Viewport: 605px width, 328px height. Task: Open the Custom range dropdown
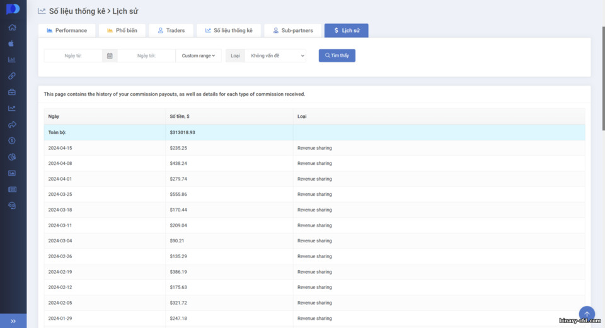click(199, 56)
